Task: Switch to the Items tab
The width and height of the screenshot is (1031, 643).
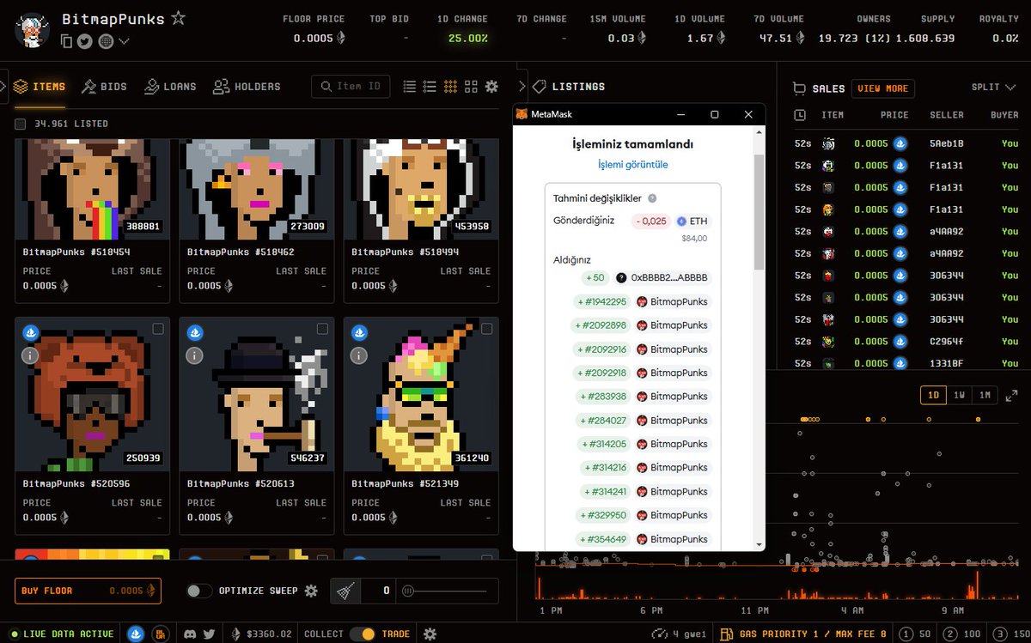Action: coord(40,87)
